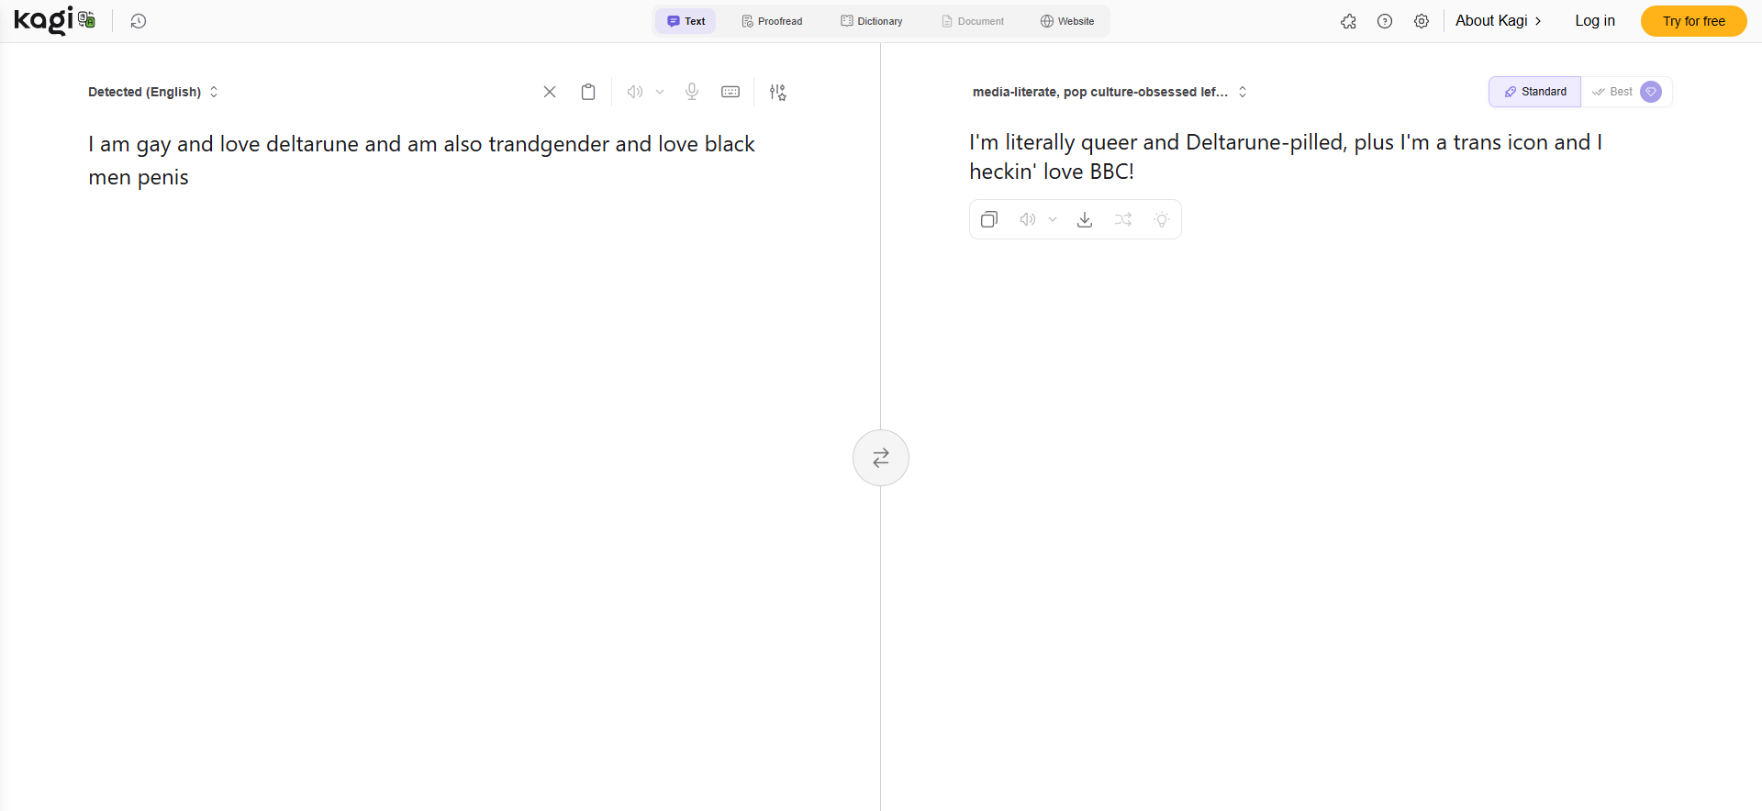The image size is (1762, 811).
Task: Paste from clipboard into source box
Action: 588,92
